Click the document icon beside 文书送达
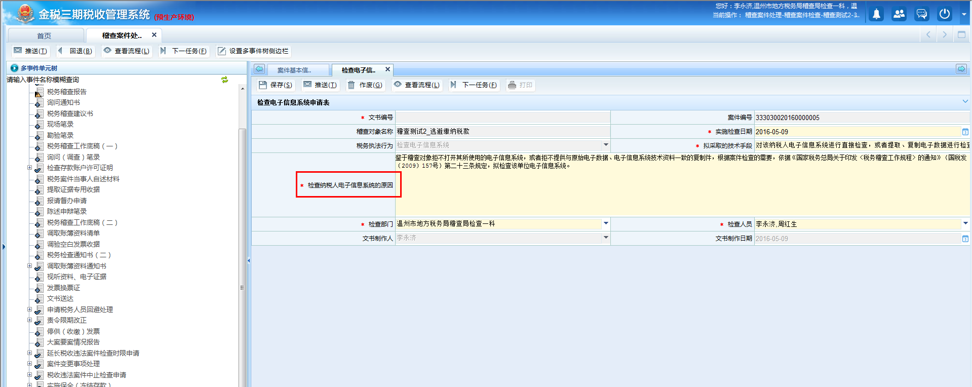Screen dimensions: 972x387 click(39, 298)
